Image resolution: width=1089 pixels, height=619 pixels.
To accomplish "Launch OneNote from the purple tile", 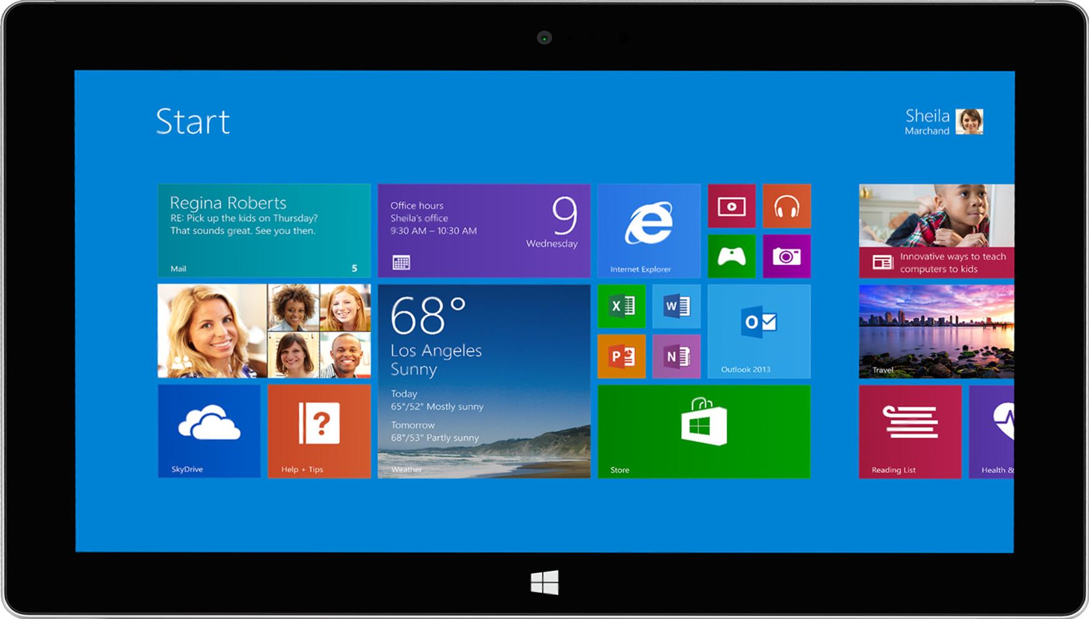I will coord(676,356).
